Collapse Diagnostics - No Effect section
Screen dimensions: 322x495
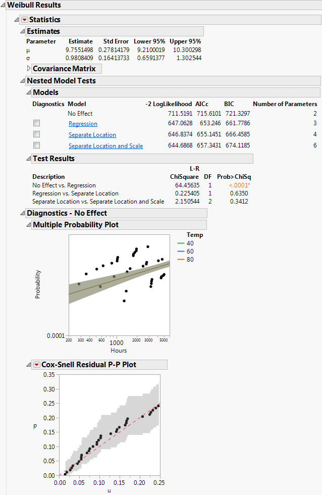point(22,213)
